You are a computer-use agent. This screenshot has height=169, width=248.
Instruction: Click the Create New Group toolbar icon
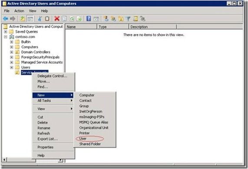[x=113, y=19]
